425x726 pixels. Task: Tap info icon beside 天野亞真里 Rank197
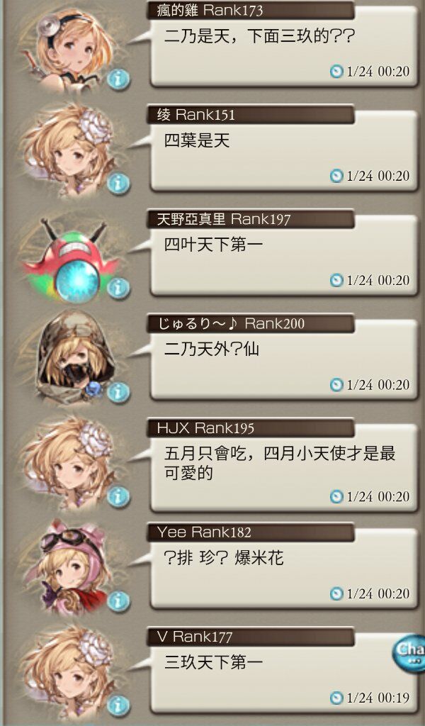[x=118, y=288]
